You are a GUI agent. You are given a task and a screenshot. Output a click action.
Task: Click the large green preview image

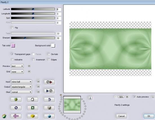pyautogui.click(x=110, y=49)
